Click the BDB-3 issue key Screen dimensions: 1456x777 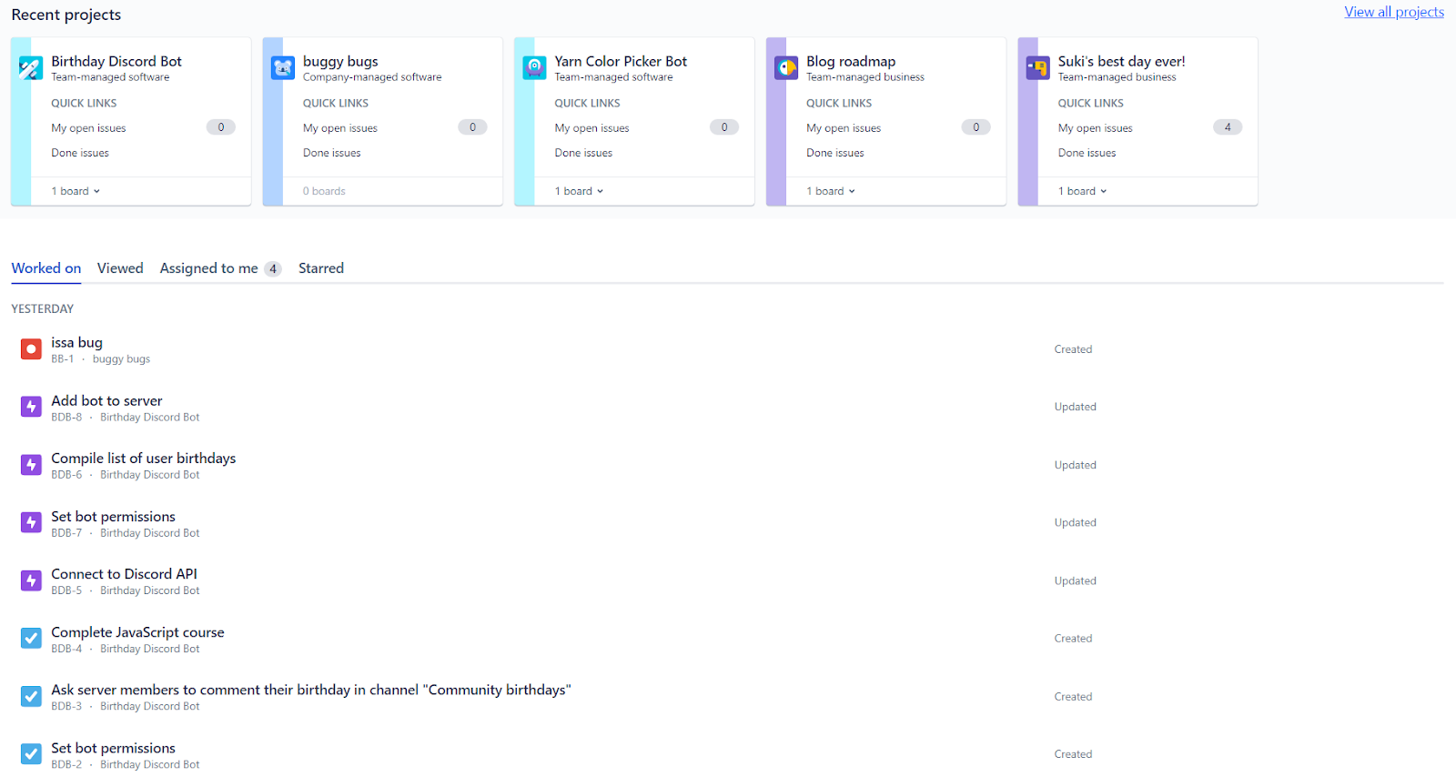[x=66, y=706]
